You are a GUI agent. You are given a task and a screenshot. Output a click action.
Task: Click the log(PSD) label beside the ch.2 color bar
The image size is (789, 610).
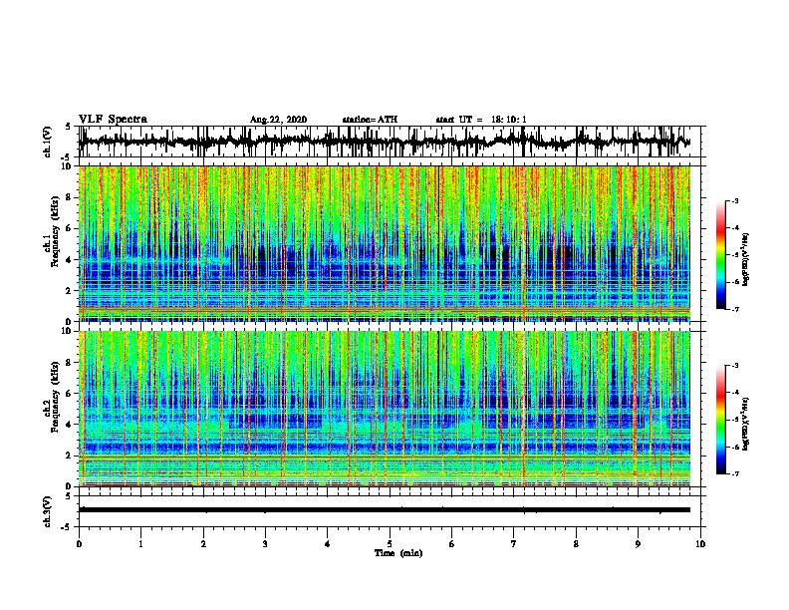pos(745,425)
